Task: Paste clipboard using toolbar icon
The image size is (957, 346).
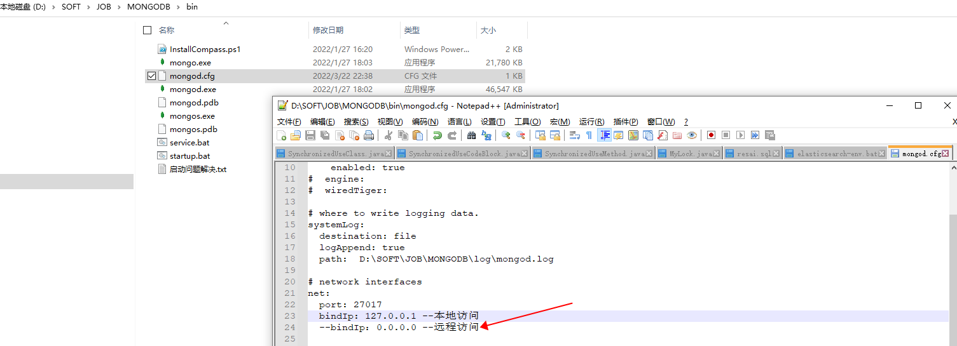Action: click(x=418, y=135)
